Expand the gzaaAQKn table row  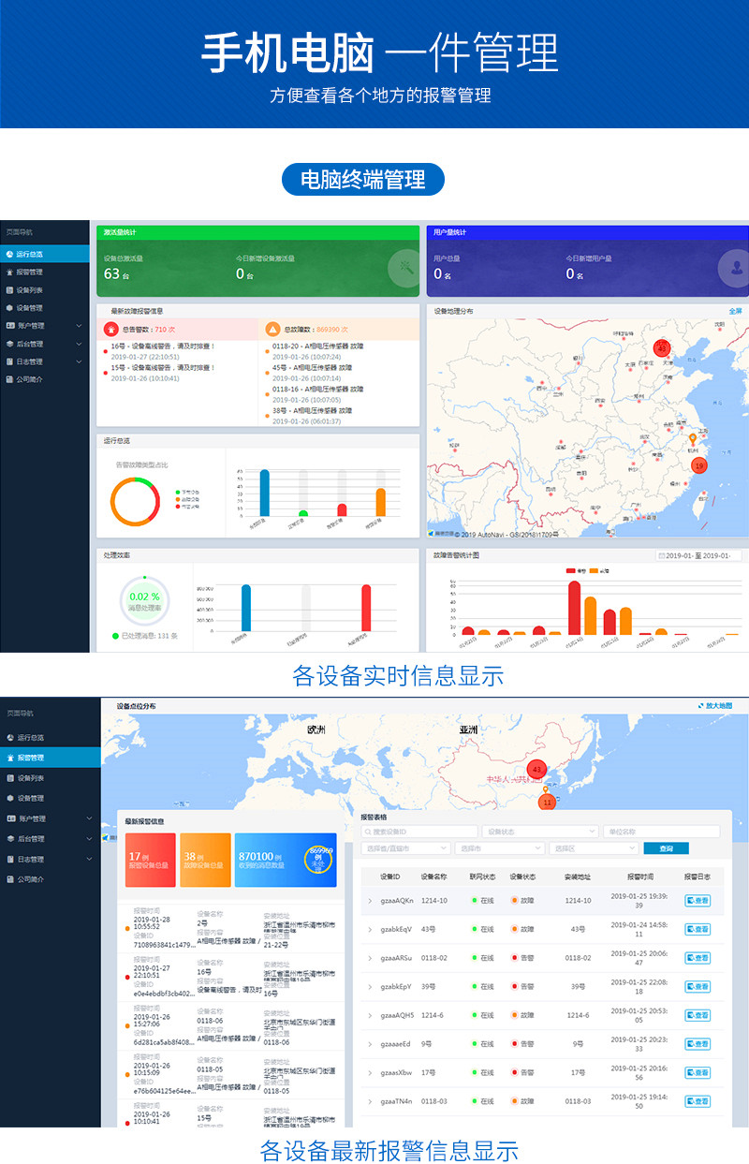coord(370,901)
